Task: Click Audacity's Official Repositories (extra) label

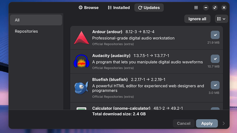Action: pos(113,68)
